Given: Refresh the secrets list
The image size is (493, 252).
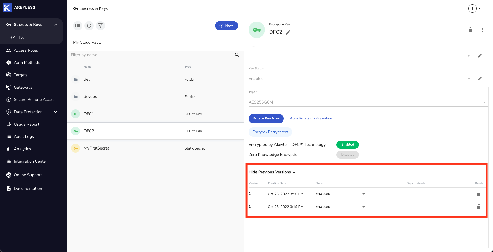Looking at the screenshot, I should (x=89, y=26).
